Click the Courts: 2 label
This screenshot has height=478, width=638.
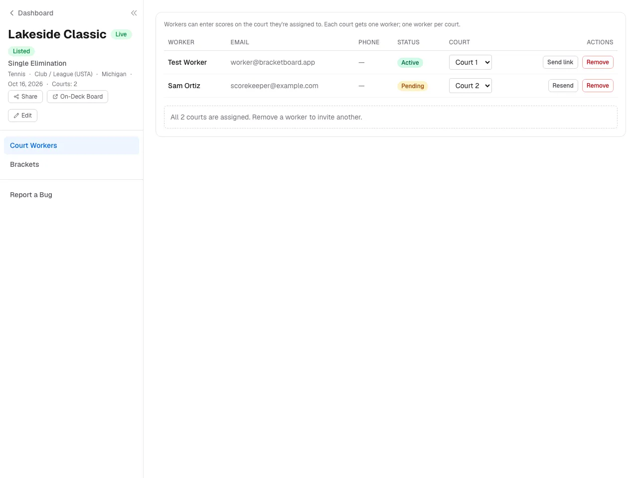point(64,84)
